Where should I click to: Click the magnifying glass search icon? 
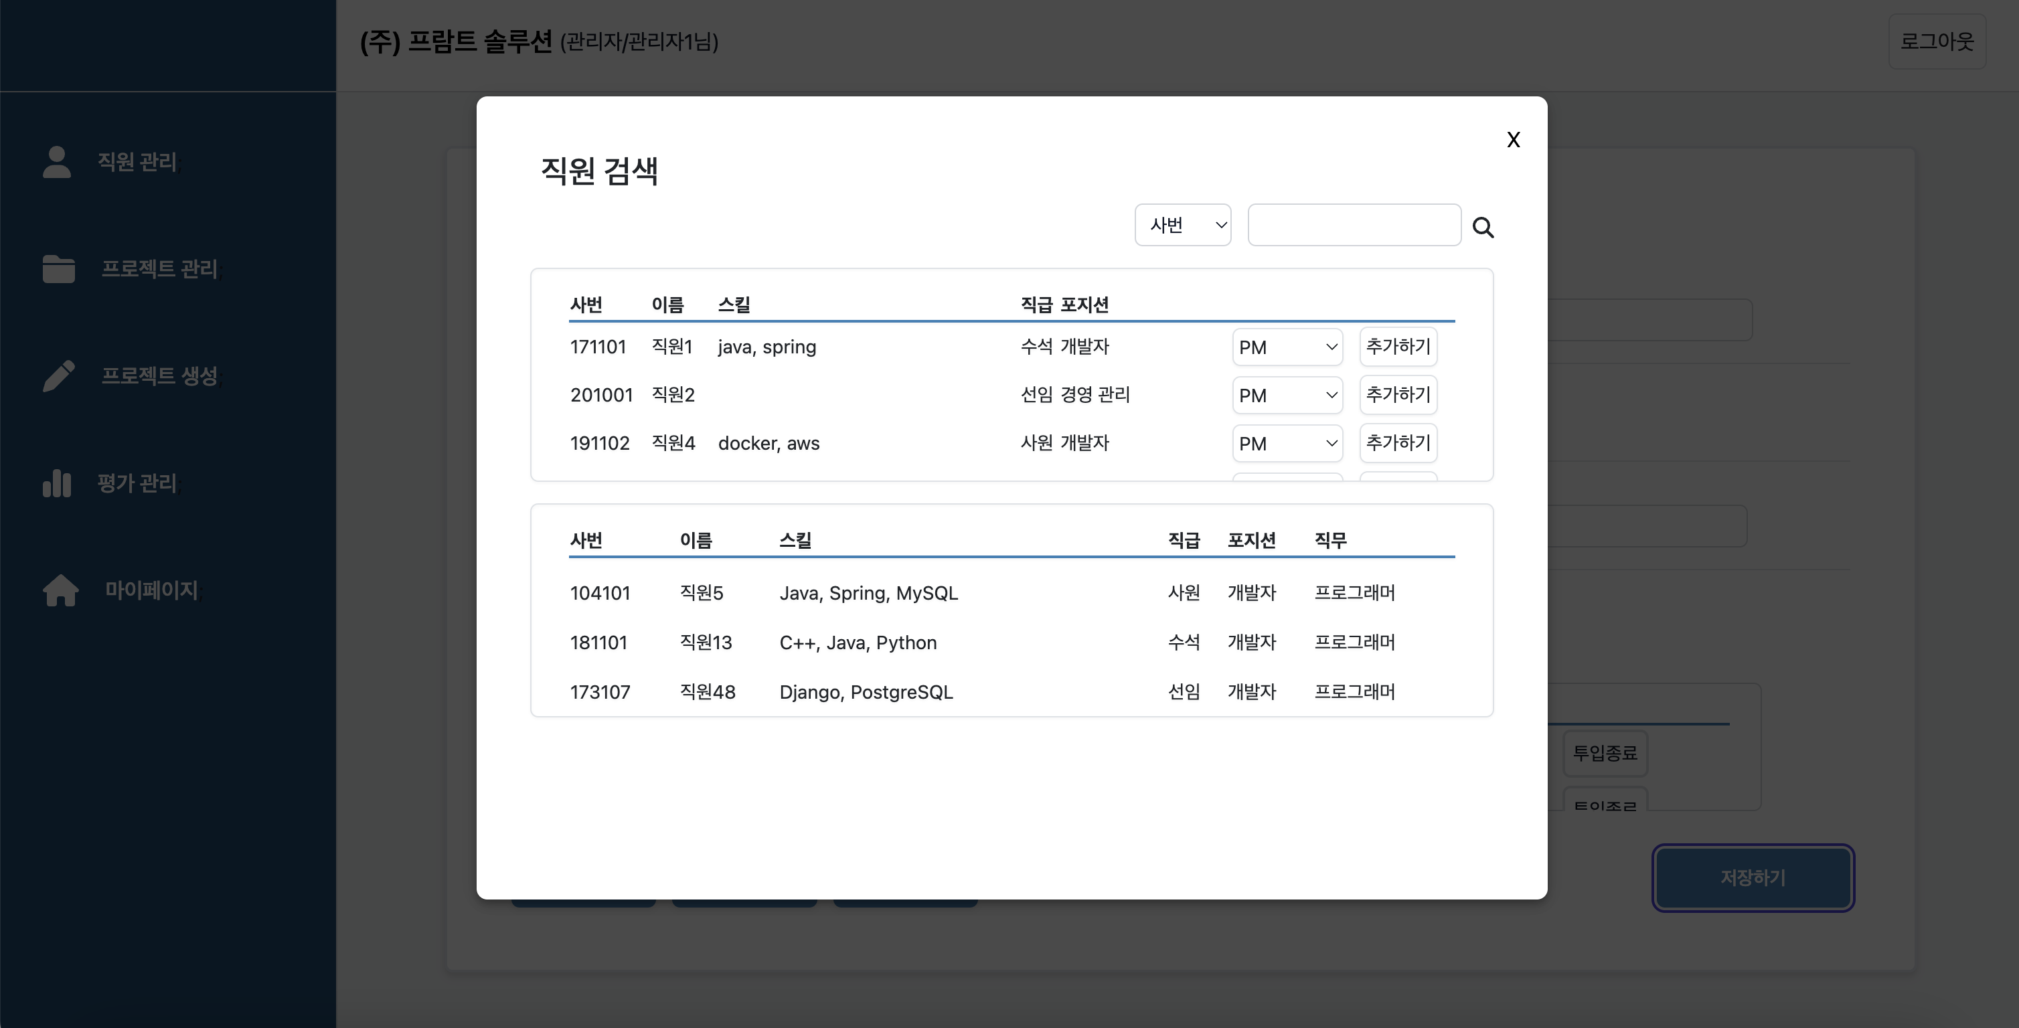pos(1483,228)
